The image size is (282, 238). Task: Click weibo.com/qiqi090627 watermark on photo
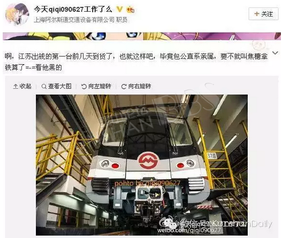point(189,231)
